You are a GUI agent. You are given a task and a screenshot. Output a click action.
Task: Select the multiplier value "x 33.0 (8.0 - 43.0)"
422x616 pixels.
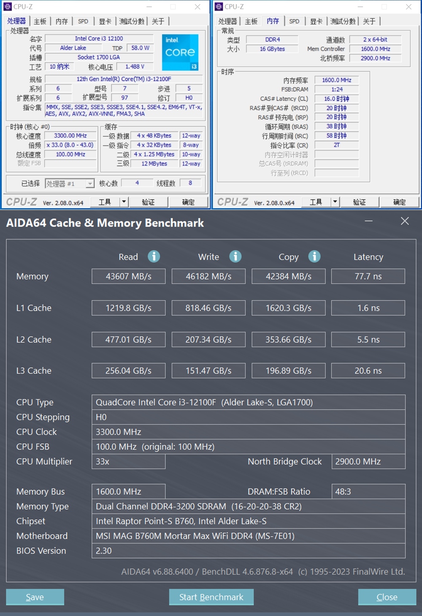coord(70,145)
